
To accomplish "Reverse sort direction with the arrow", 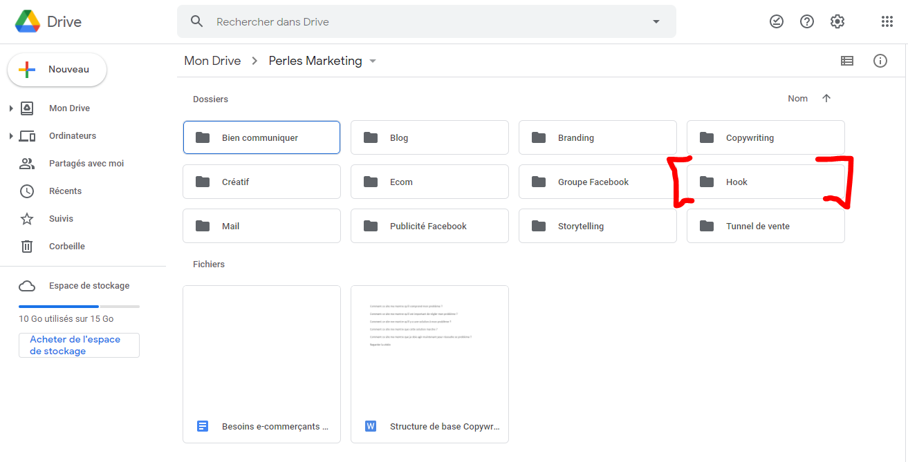I will coord(826,99).
